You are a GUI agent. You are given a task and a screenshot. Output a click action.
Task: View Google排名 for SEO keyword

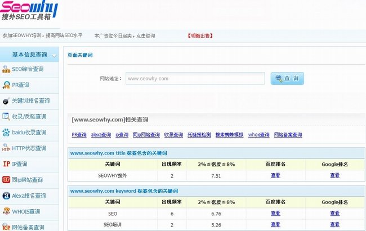pyautogui.click(x=334, y=213)
